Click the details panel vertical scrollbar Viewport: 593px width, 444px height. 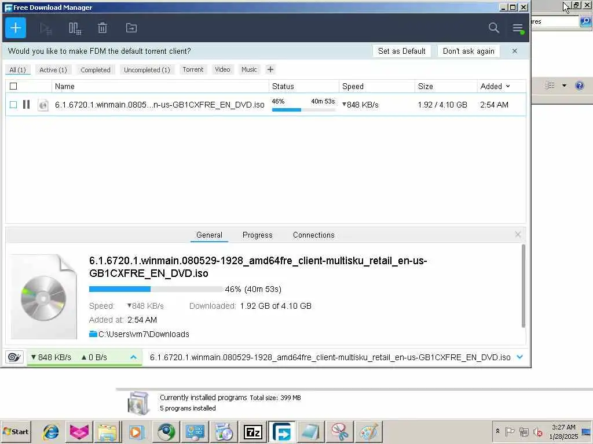(524, 286)
